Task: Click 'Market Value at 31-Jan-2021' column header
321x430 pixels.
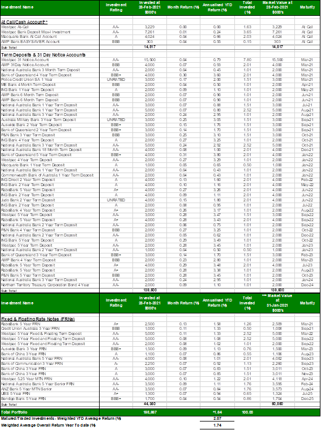Action: pos(277,303)
